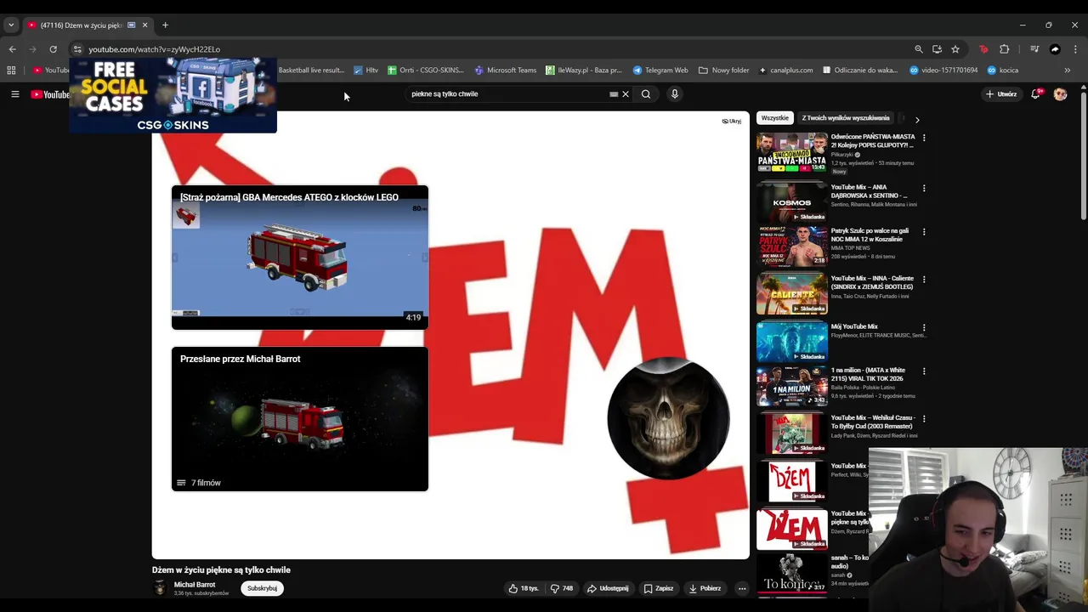Open options for YouTube Mix ANIA DĄBROWSKA
This screenshot has width=1088, height=612.
tap(924, 188)
